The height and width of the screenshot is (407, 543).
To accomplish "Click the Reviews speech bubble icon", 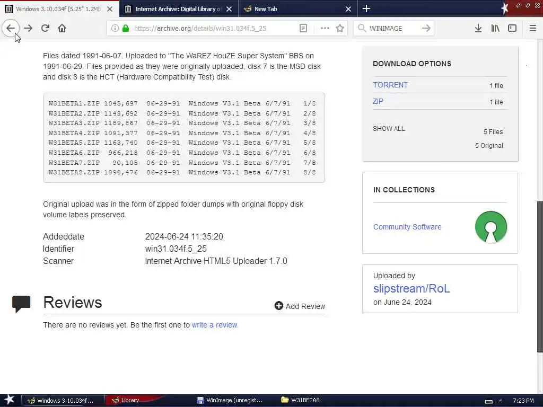I will click(21, 304).
